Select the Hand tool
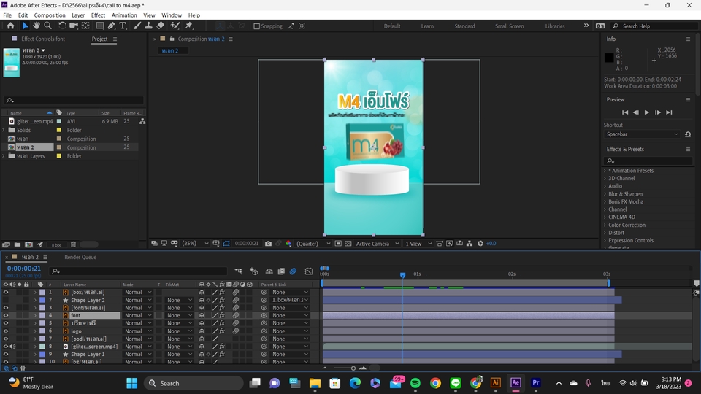 tap(37, 26)
